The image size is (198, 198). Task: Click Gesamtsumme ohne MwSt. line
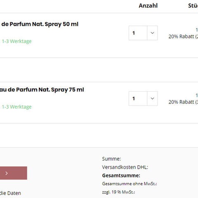pyautogui.click(x=130, y=184)
